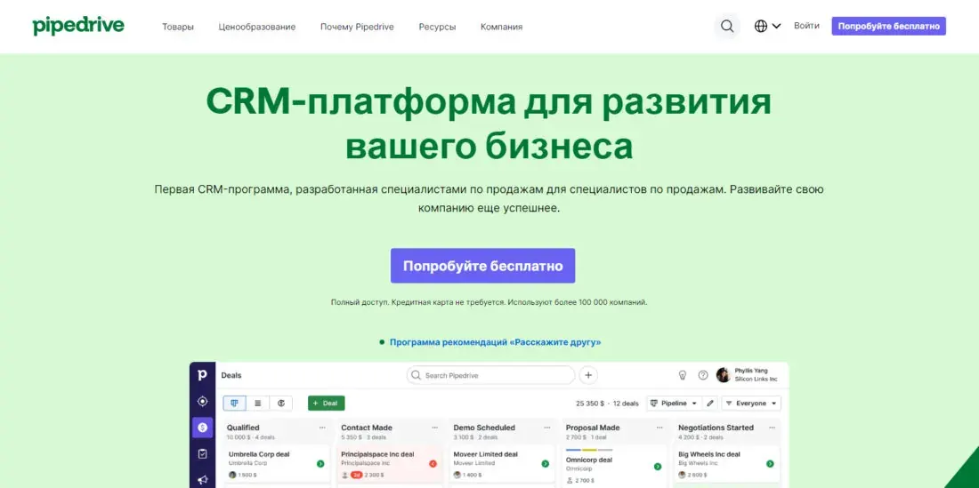The height and width of the screenshot is (488, 979).
Task: Open the Ресурсы menu item
Action: (x=437, y=27)
